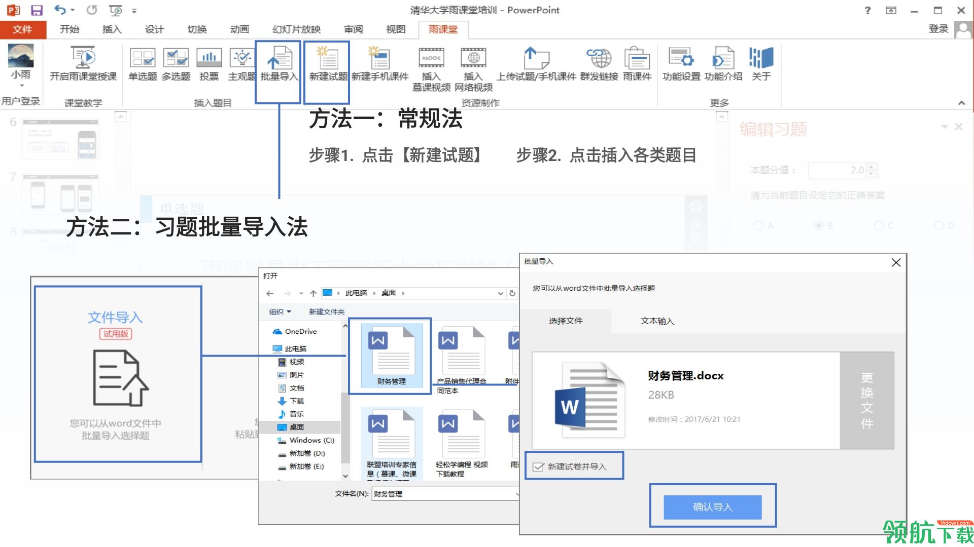Click the refresh icon in address bar
The width and height of the screenshot is (974, 547).
point(512,293)
